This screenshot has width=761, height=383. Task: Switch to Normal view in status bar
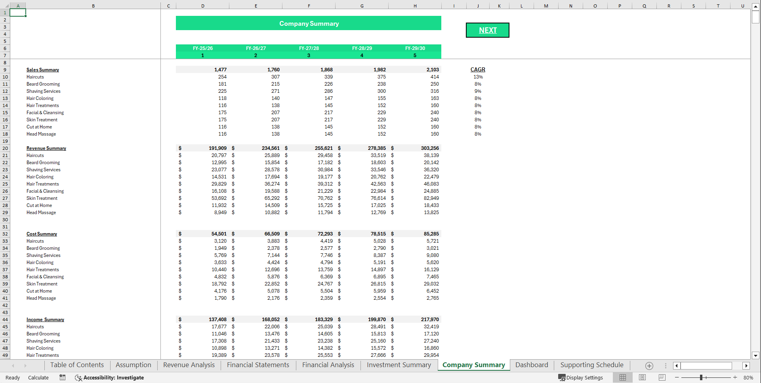pyautogui.click(x=622, y=377)
